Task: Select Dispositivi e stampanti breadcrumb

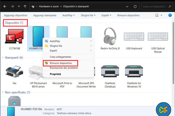Action: [x=76, y=7]
